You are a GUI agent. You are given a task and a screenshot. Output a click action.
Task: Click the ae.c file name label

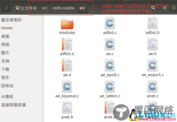110,54
